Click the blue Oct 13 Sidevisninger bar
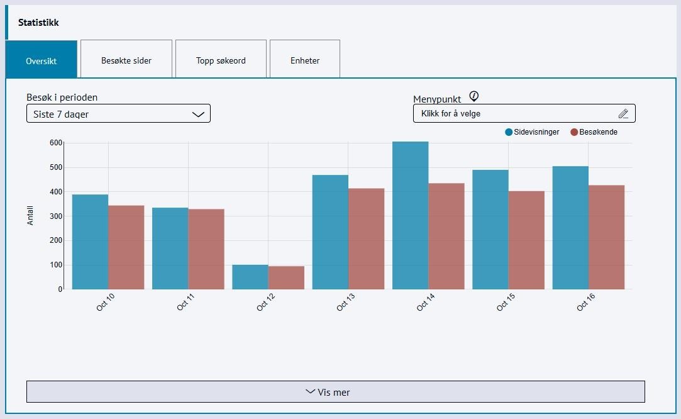 point(330,232)
